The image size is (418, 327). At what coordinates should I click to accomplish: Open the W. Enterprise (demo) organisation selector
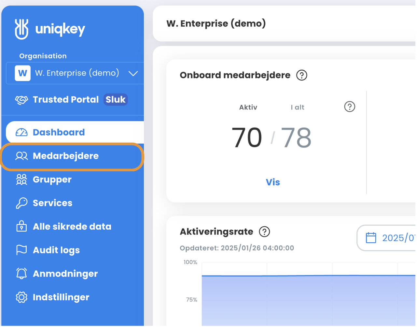[x=75, y=73]
